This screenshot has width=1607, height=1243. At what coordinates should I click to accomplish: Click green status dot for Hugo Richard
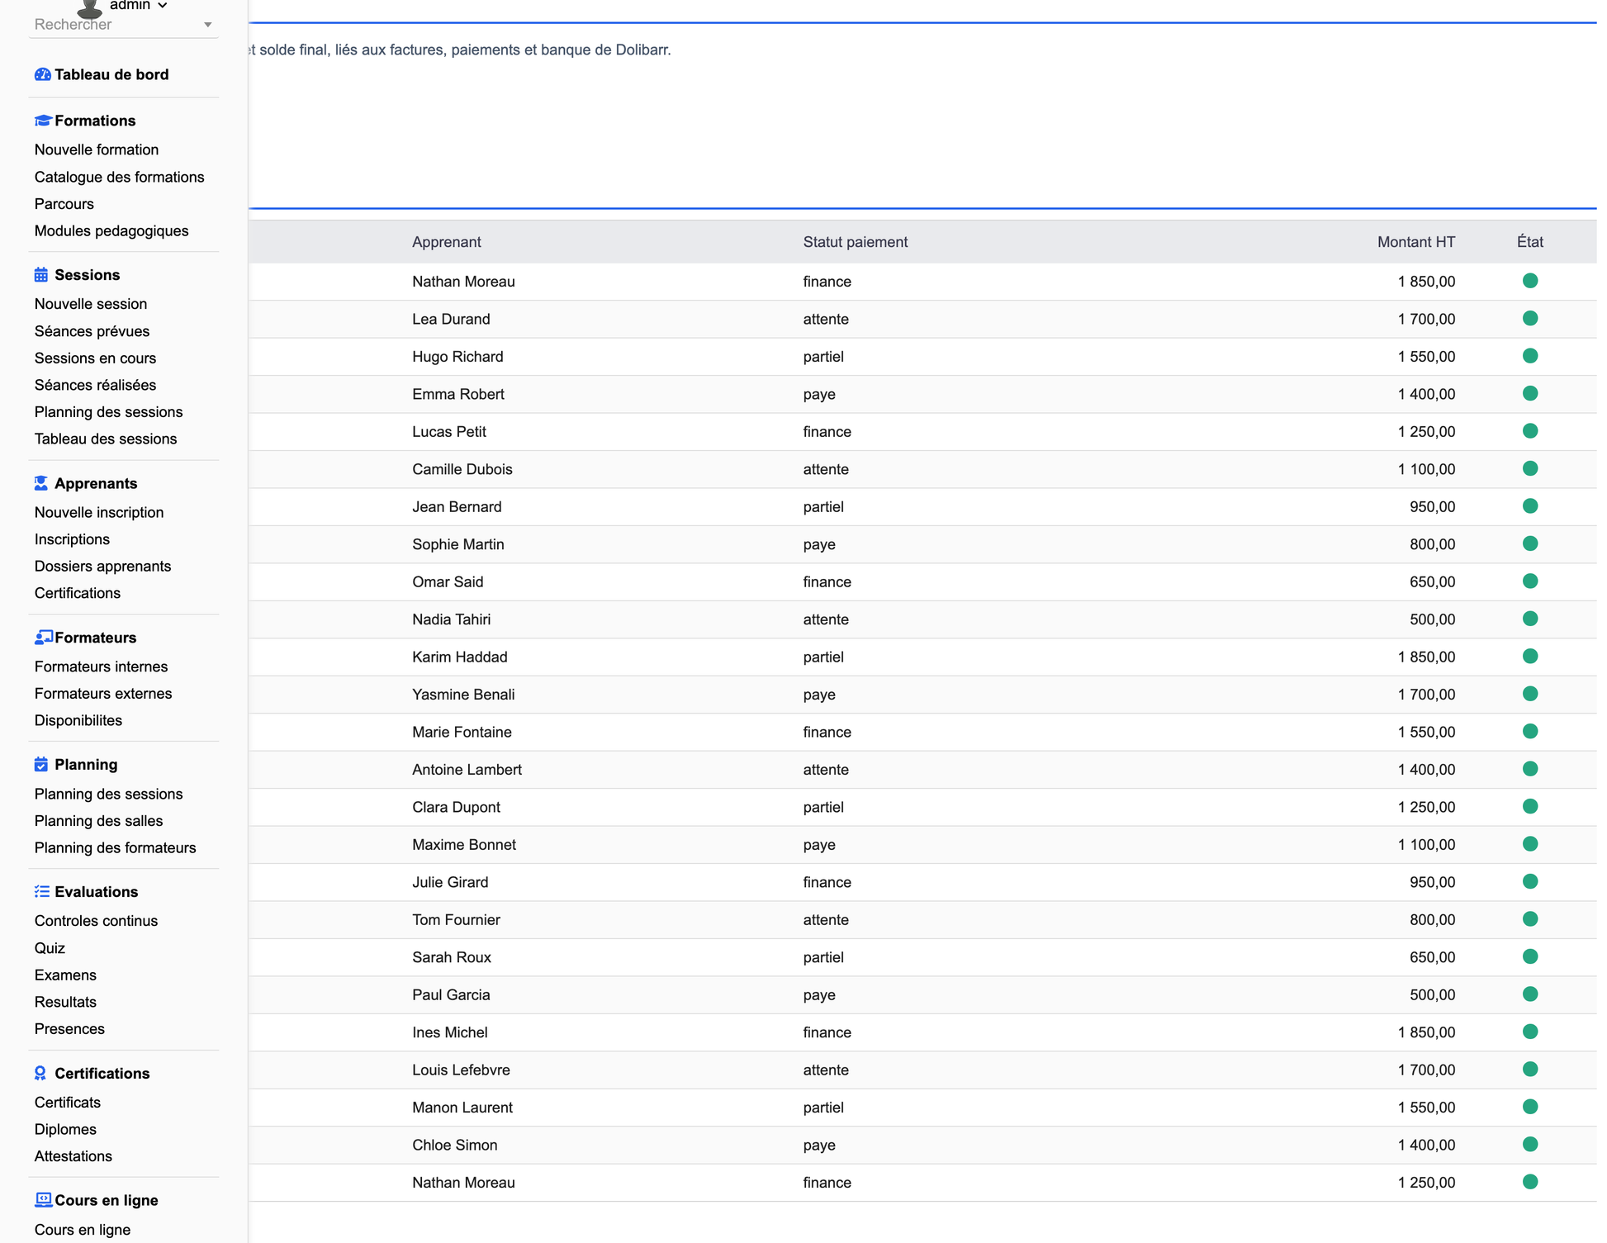[1530, 356]
